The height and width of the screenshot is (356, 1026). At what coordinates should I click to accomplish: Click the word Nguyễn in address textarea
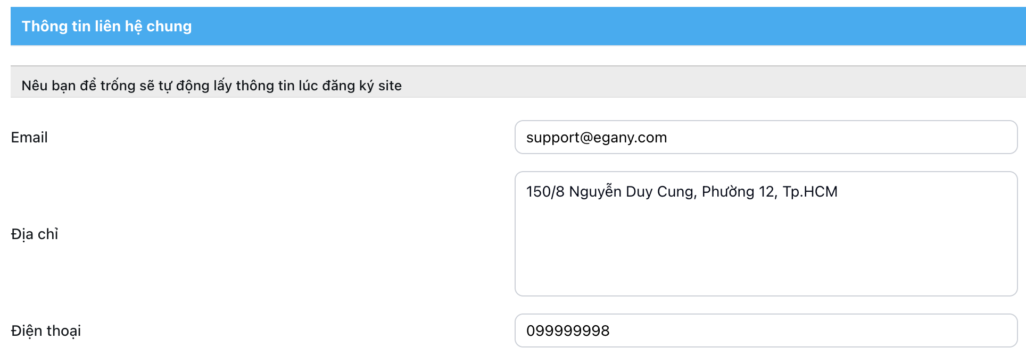595,192
